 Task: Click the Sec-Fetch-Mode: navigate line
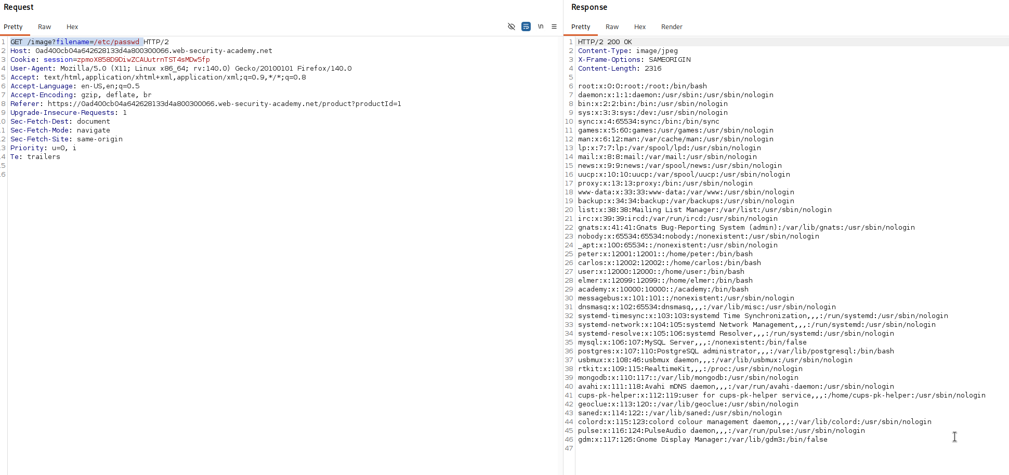(60, 130)
